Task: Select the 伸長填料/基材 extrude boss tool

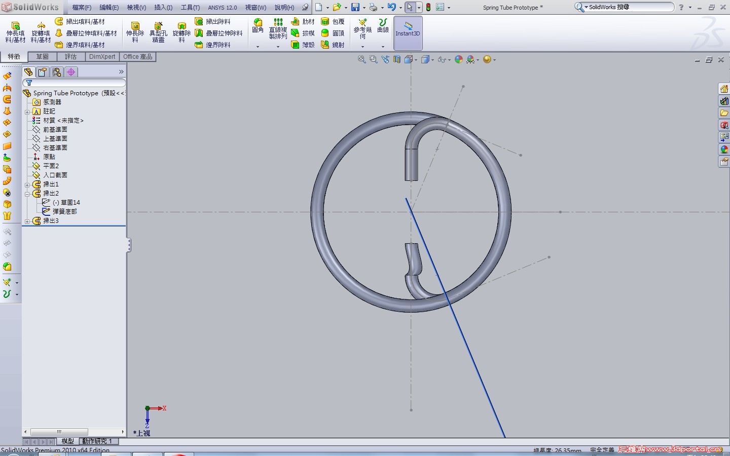Action: [x=15, y=32]
